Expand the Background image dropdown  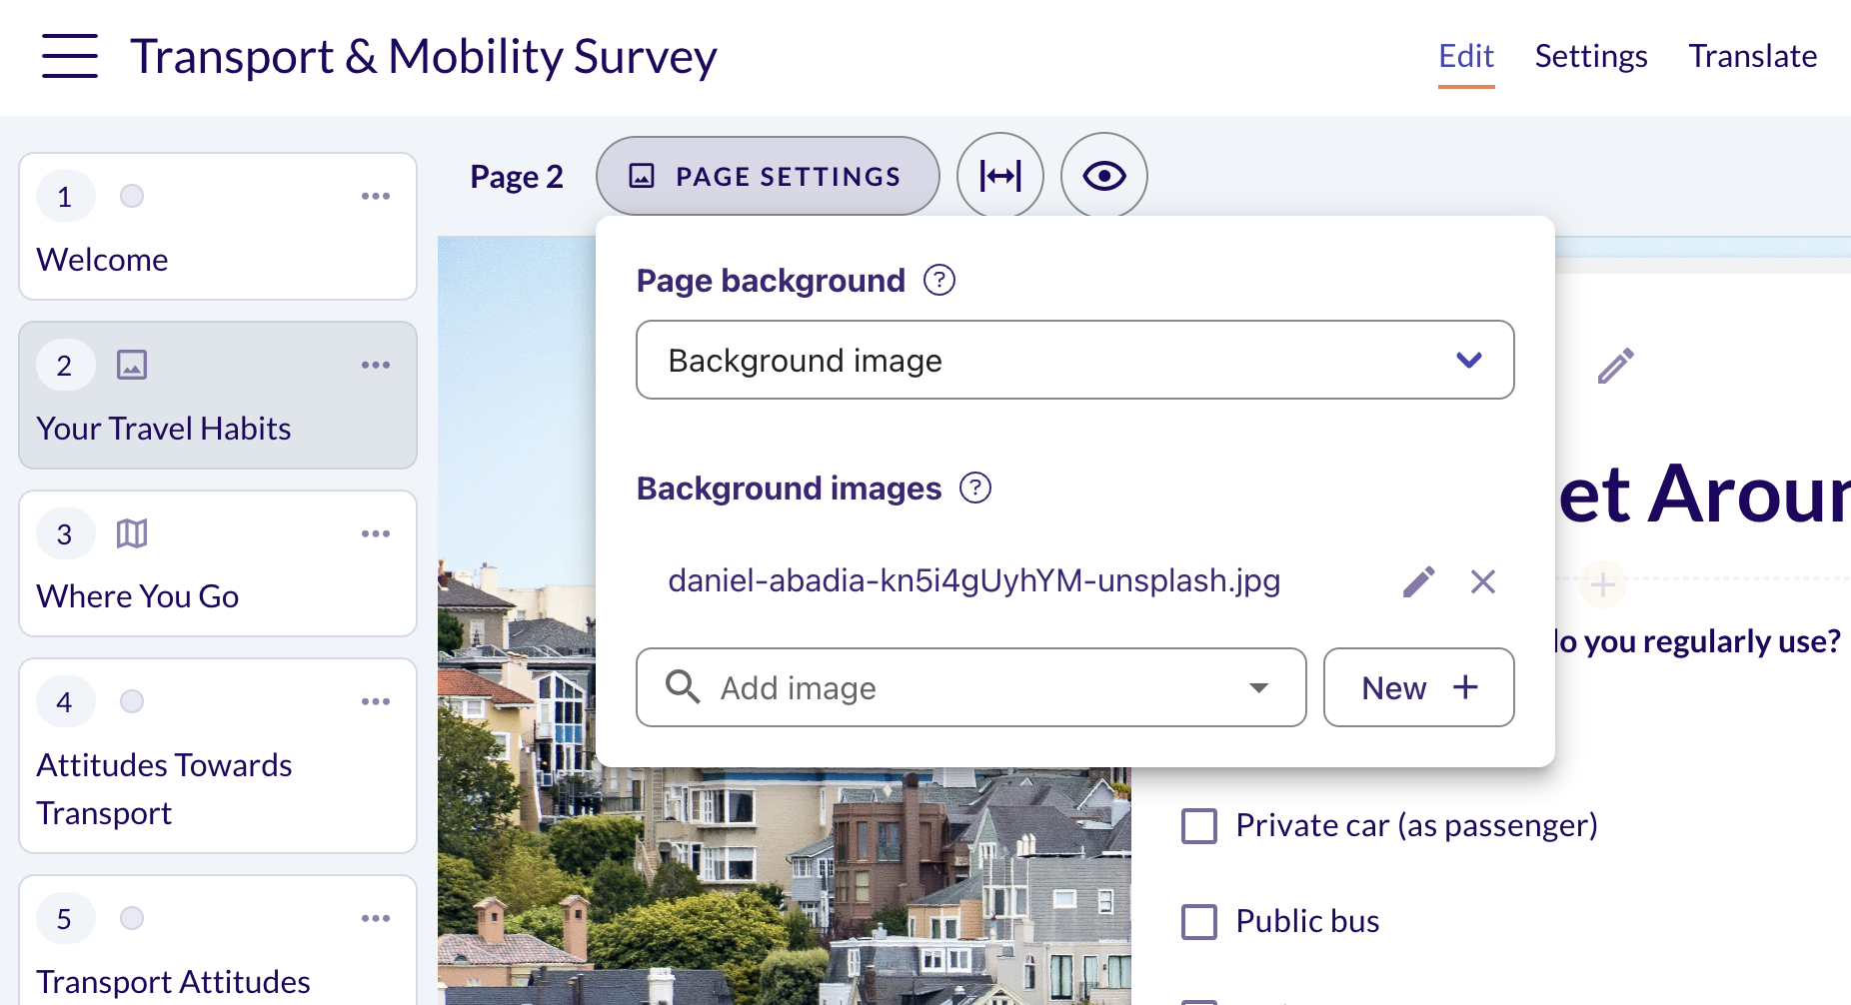1075,360
